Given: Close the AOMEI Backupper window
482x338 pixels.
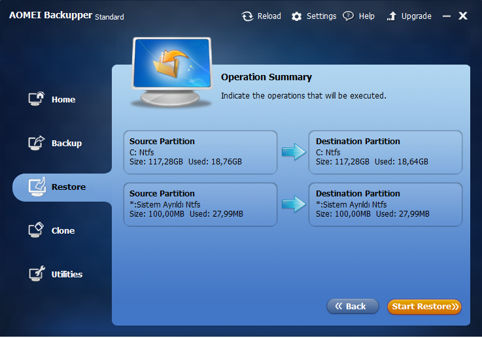Looking at the screenshot, I should 462,16.
